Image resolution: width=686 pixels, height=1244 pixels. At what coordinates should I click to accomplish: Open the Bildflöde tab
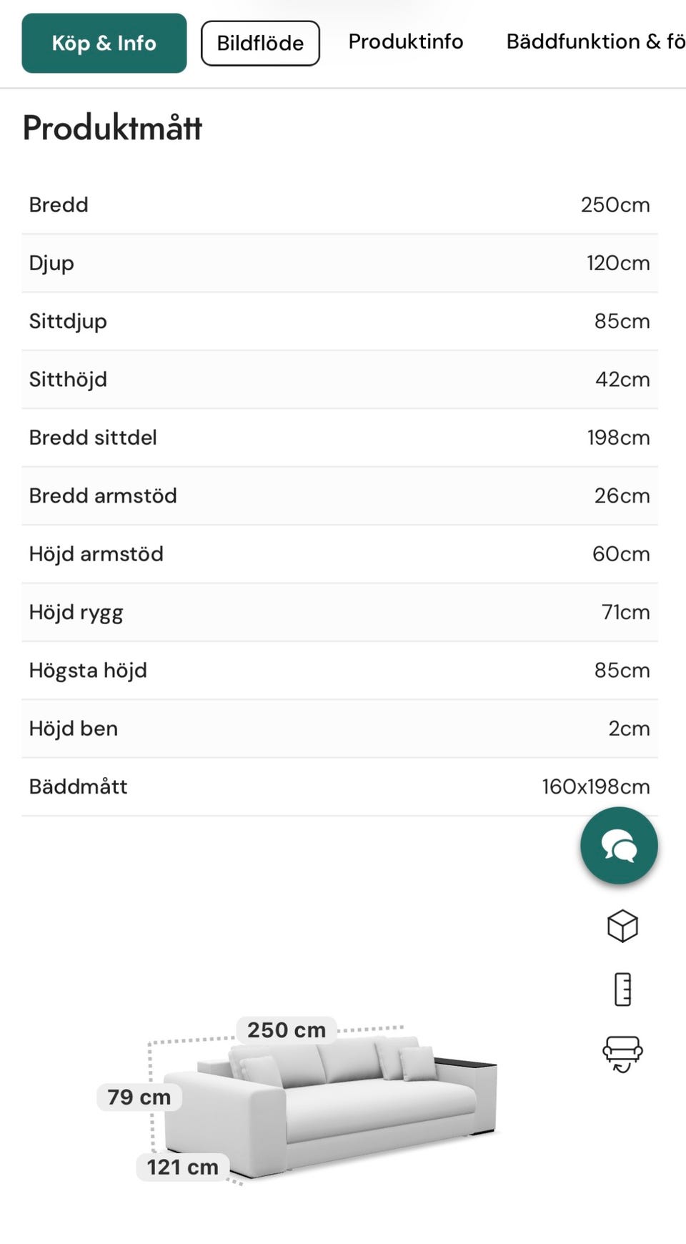pyautogui.click(x=260, y=43)
